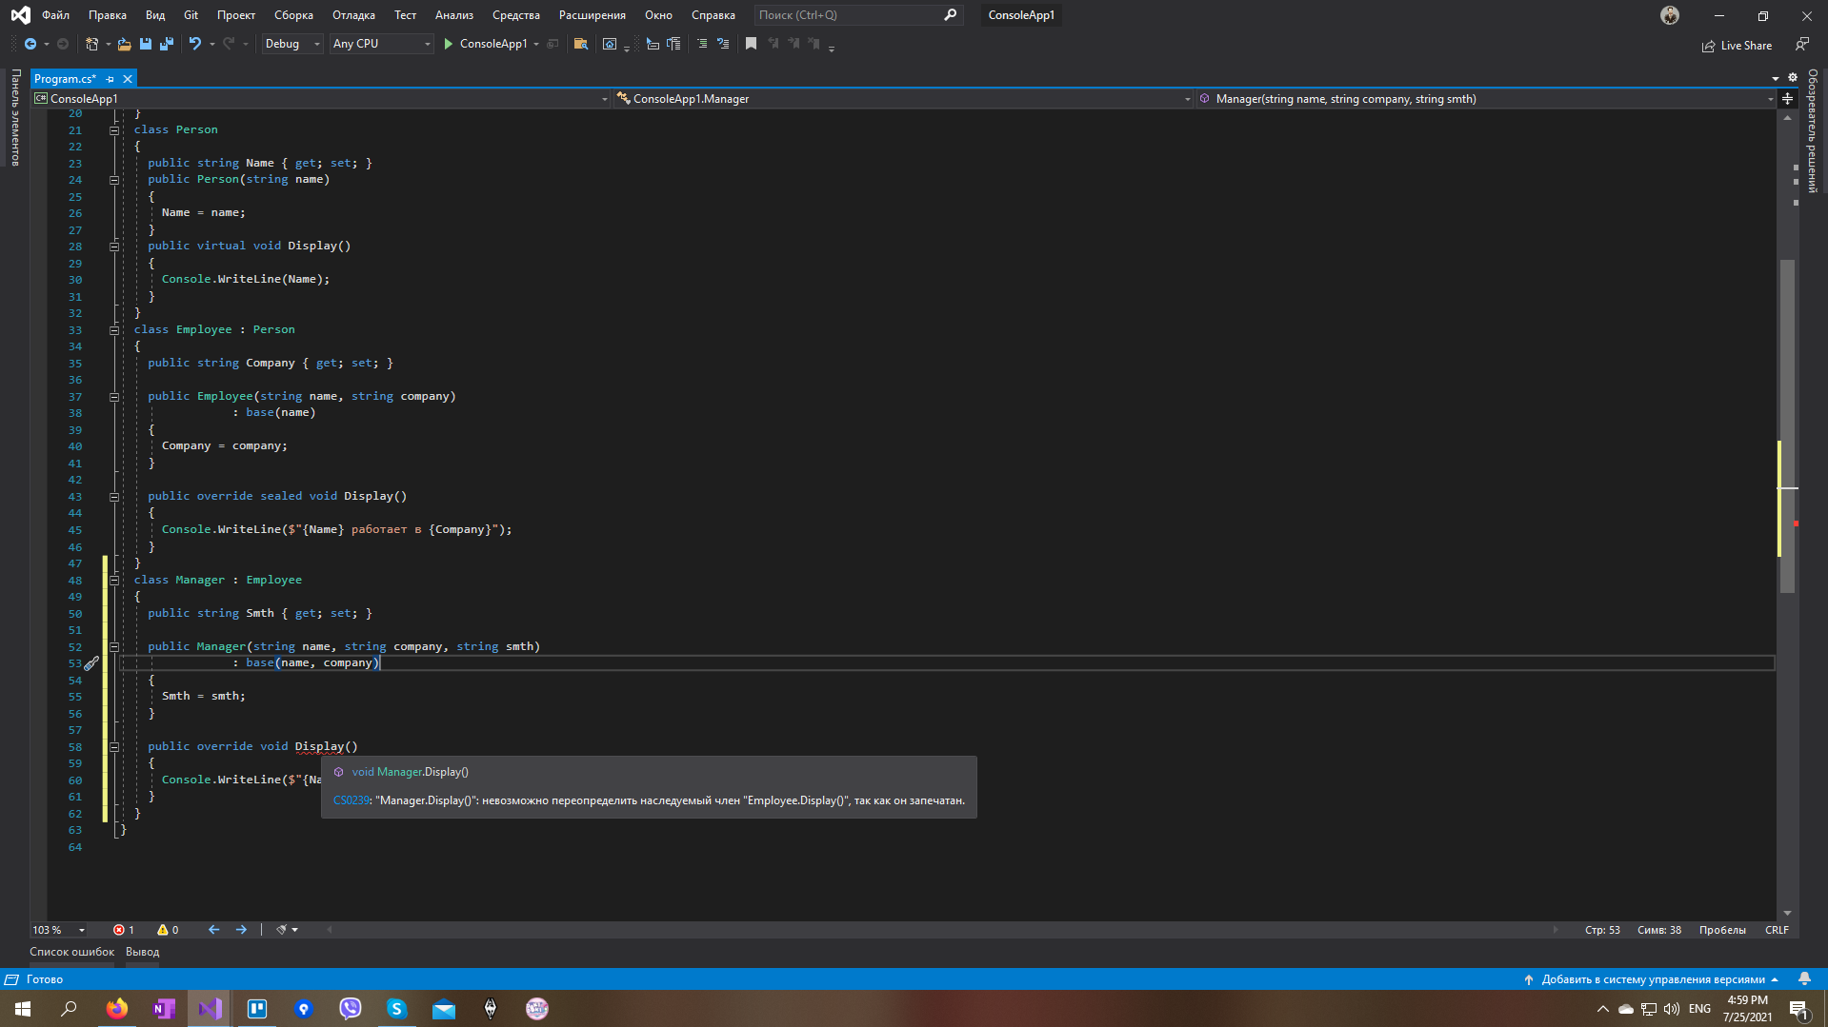Click the error count indicator

(x=124, y=930)
